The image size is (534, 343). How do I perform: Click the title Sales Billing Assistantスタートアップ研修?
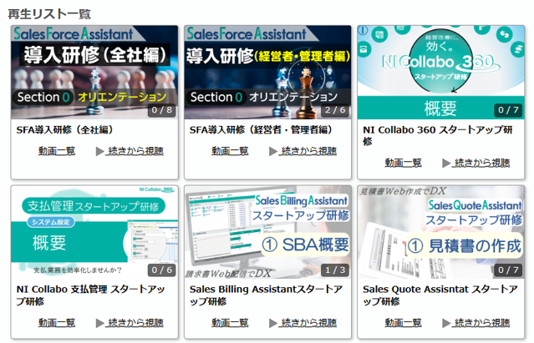[x=266, y=295]
